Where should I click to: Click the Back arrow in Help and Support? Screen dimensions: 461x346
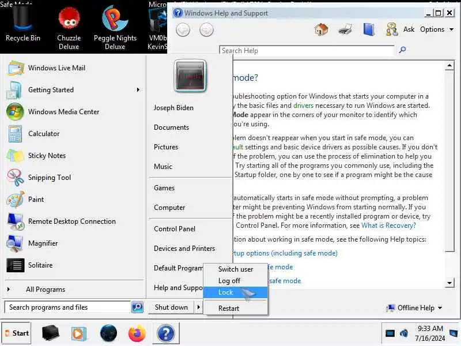point(183,30)
